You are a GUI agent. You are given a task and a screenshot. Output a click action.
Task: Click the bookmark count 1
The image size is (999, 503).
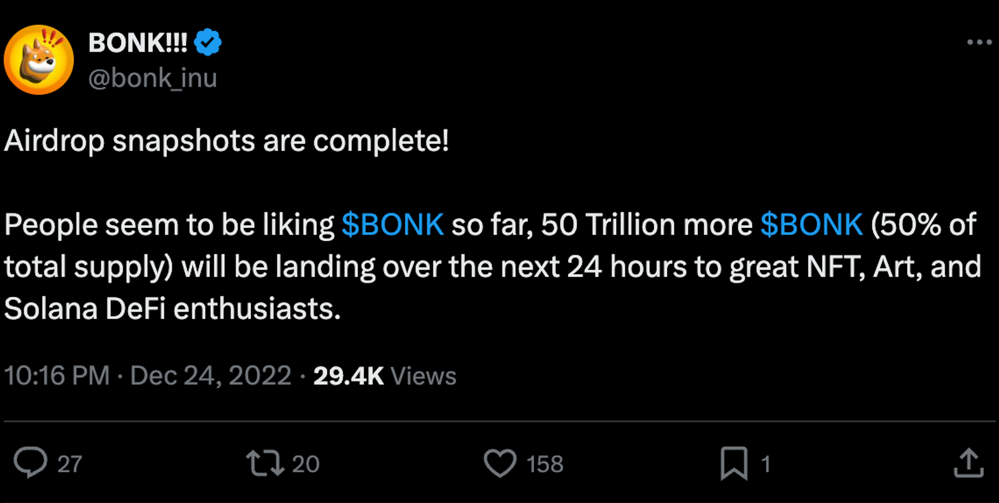tap(765, 464)
